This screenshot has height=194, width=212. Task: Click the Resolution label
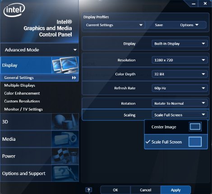click(x=126, y=60)
